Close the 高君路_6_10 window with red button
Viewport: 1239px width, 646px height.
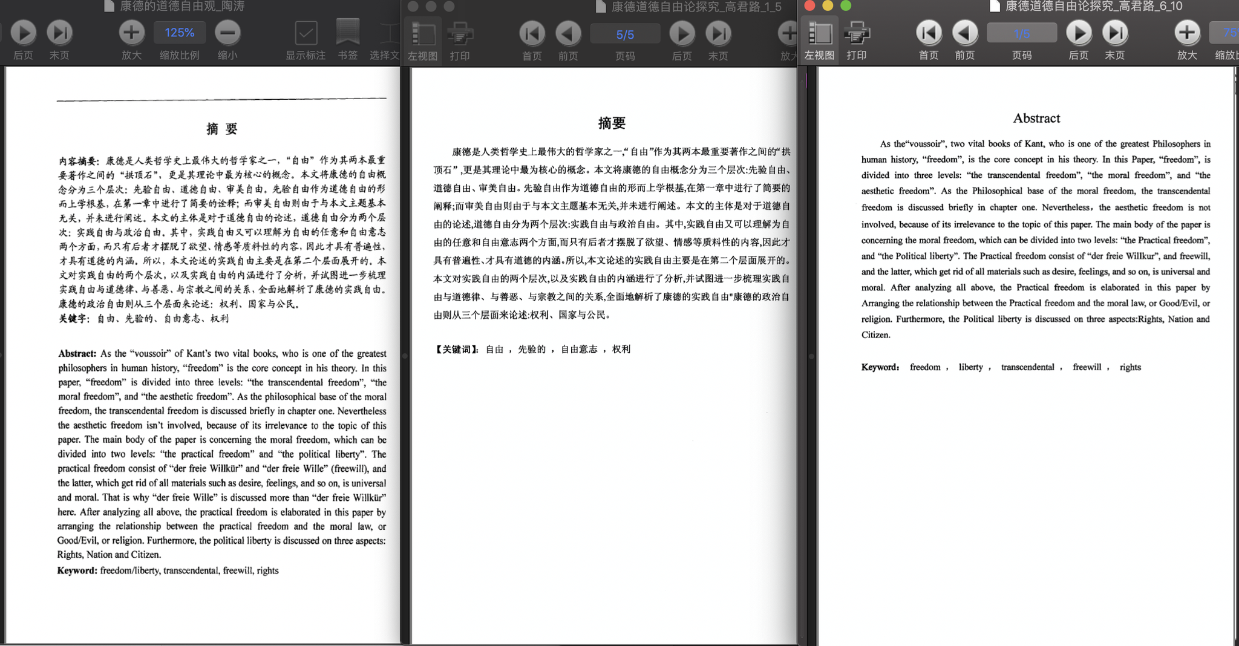point(809,5)
